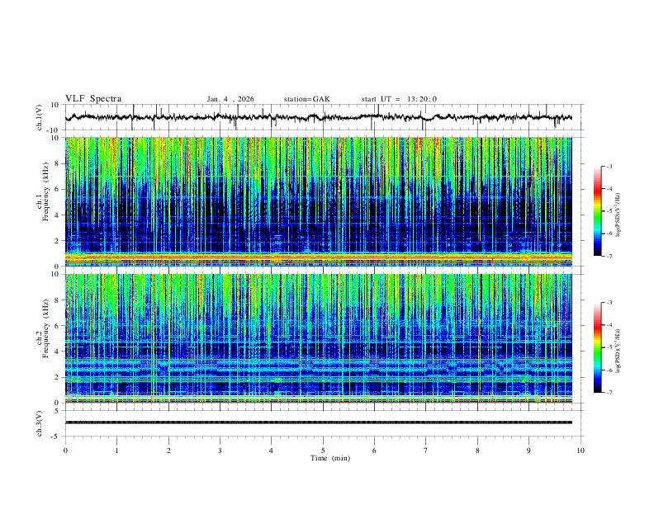The height and width of the screenshot is (505, 654).
Task: Click time axis tick label "2"
Action: [168, 451]
